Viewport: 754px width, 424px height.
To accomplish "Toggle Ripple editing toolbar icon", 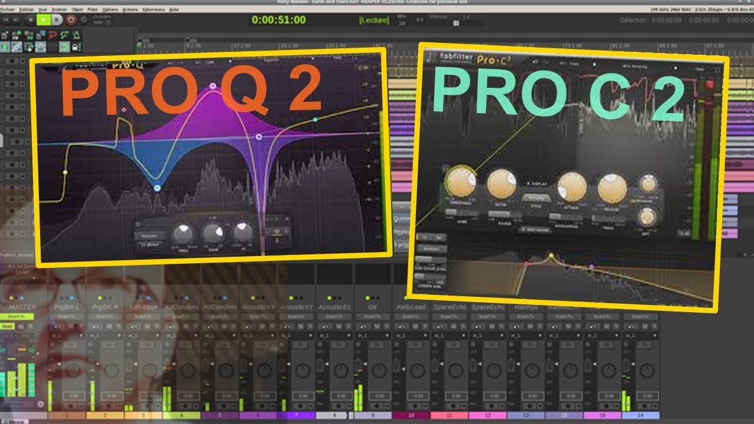I will click(28, 47).
